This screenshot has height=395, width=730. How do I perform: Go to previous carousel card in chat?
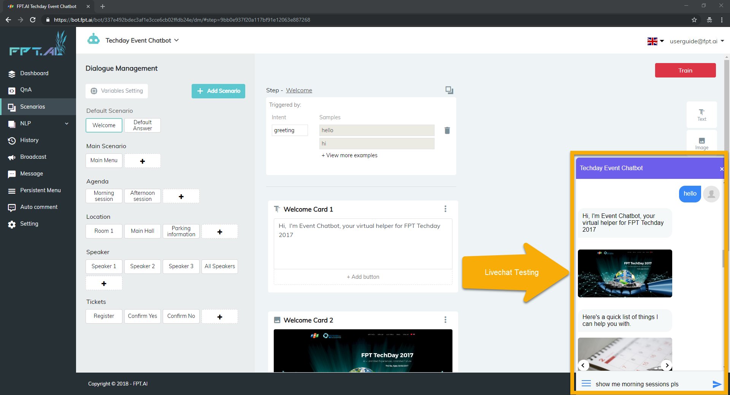click(x=583, y=365)
